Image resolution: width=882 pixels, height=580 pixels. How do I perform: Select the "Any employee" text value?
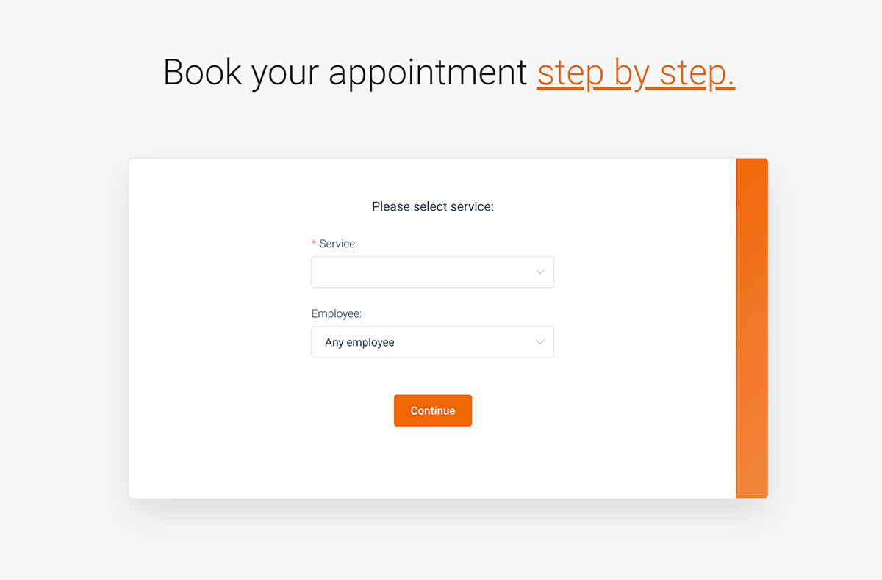point(359,343)
